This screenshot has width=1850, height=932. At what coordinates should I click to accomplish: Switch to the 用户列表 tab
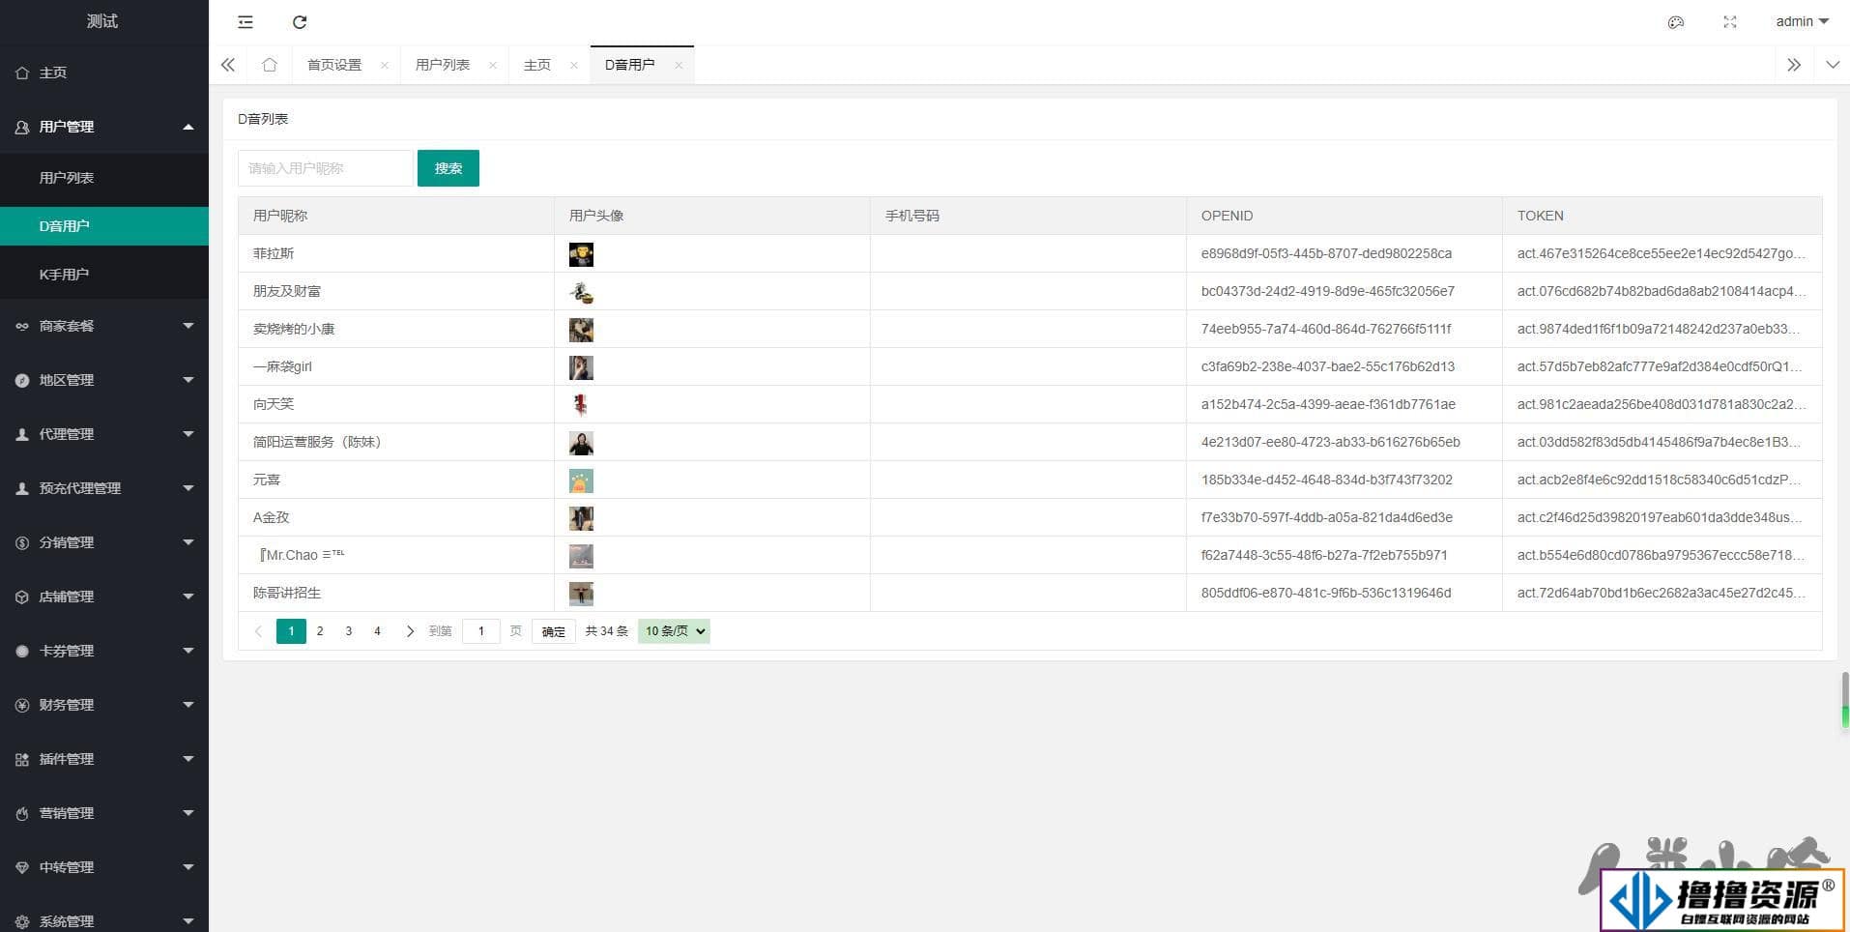click(x=443, y=65)
